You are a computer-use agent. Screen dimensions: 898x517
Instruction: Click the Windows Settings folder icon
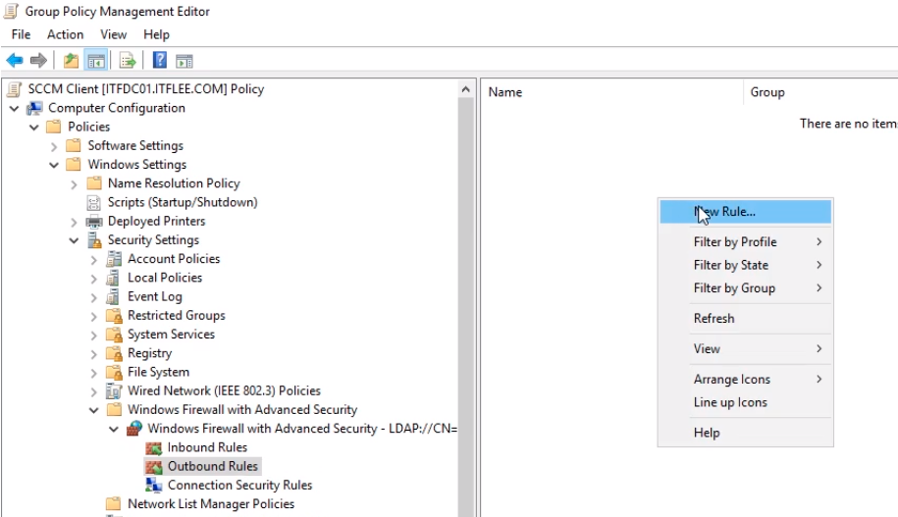tap(74, 164)
